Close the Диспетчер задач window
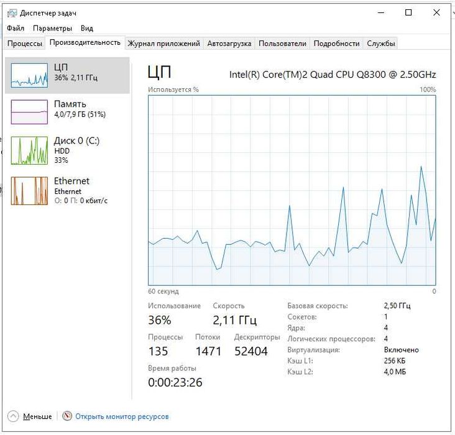 coord(436,13)
